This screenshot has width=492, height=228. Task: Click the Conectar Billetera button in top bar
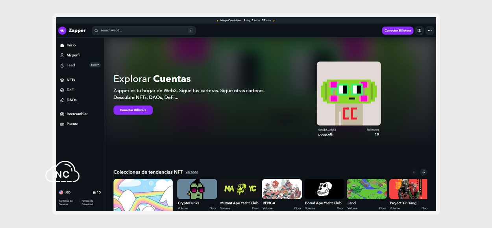click(398, 31)
